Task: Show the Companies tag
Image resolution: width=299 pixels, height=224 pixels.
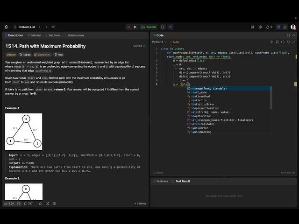Action: point(43,55)
